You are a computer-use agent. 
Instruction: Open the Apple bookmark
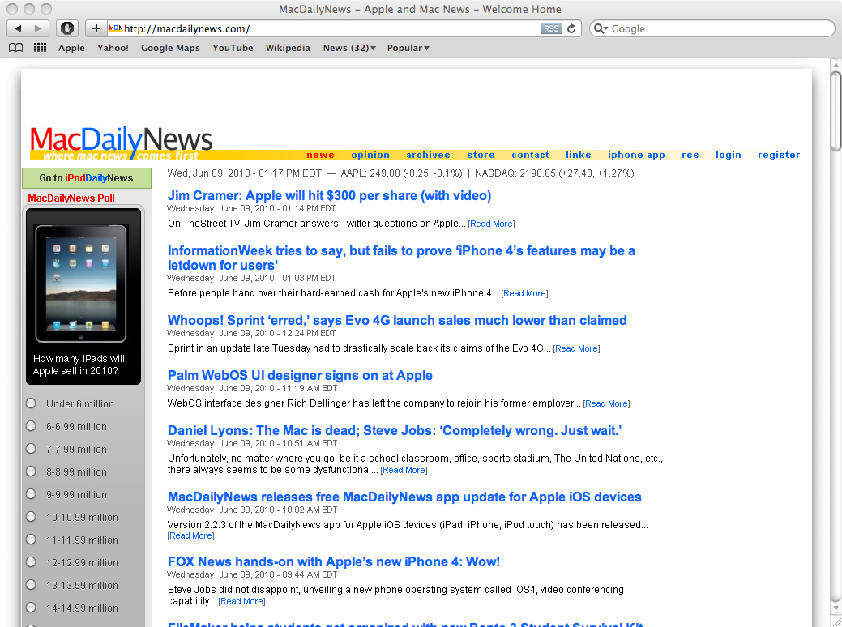point(71,48)
